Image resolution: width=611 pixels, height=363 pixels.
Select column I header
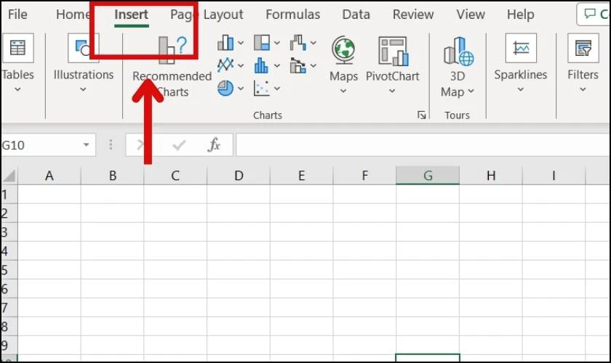554,176
